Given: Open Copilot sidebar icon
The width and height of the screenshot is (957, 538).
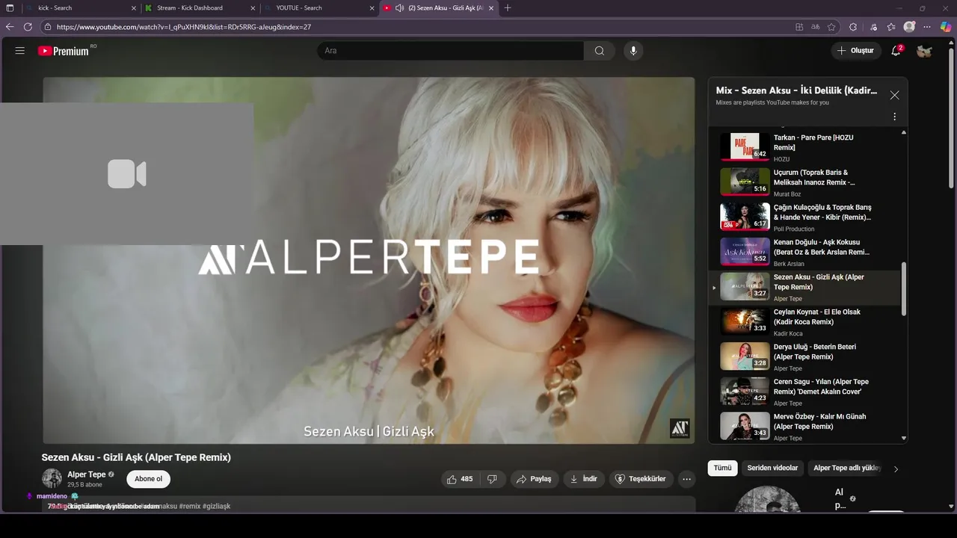Looking at the screenshot, I should click(x=946, y=27).
